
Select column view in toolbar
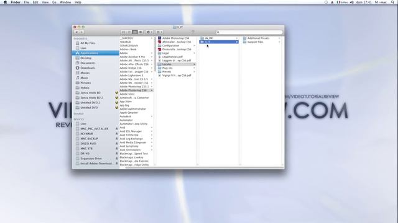coord(135,32)
